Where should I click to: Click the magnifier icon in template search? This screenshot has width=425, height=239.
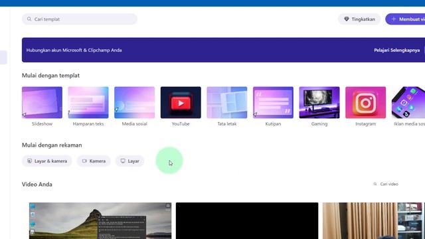coord(29,19)
